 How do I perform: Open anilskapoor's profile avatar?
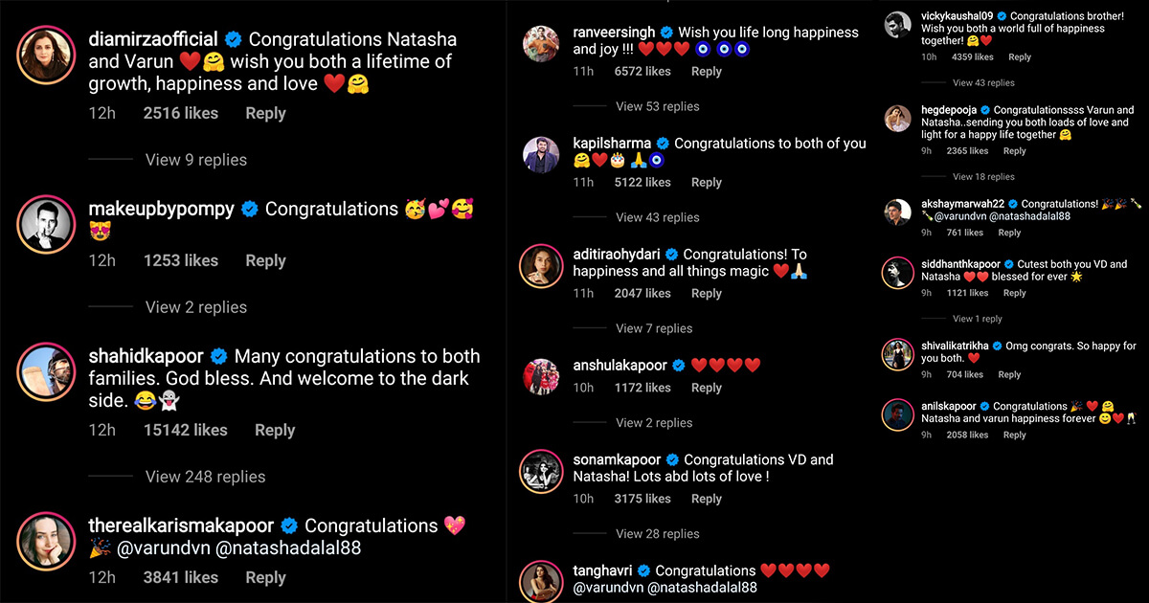[x=897, y=413]
